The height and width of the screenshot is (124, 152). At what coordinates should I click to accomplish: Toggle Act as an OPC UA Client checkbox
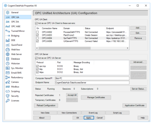coord(36,23)
